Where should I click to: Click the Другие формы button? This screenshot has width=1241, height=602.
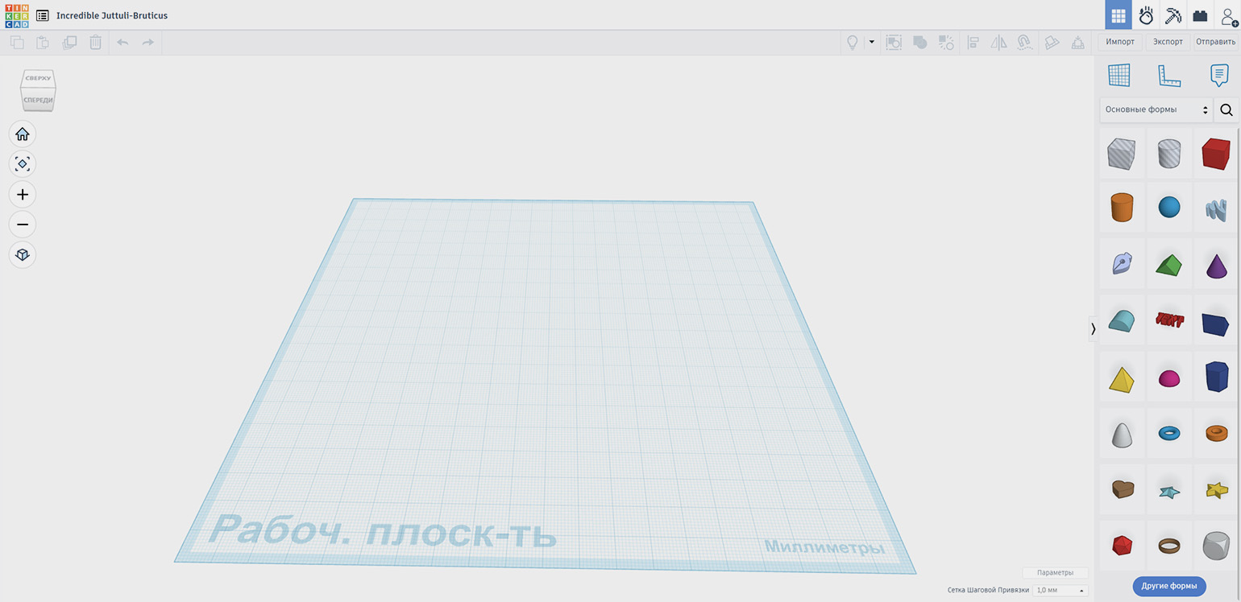1168,586
